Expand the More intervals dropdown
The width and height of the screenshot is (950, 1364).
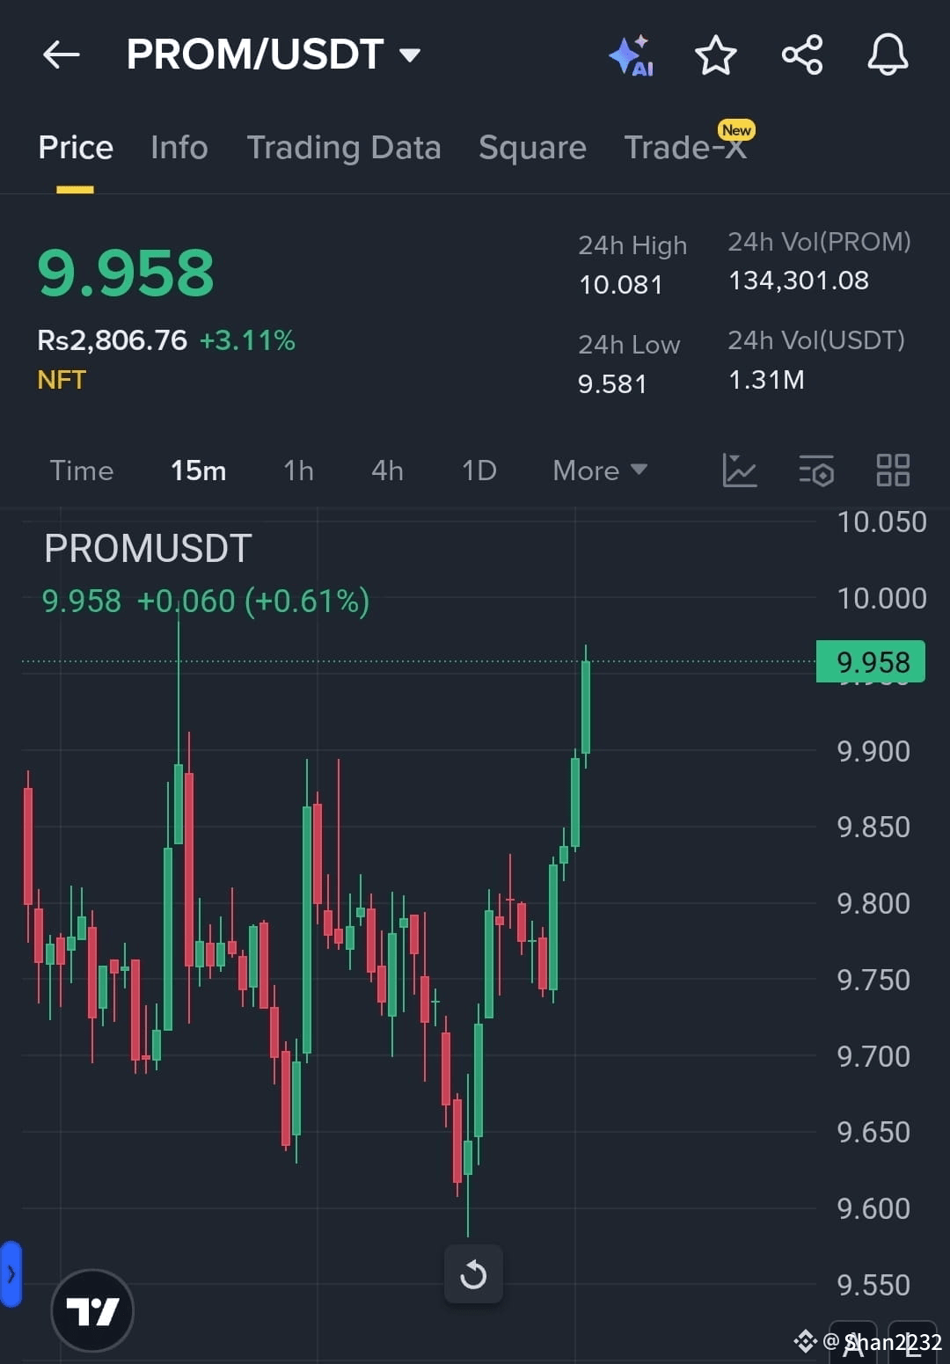point(600,470)
